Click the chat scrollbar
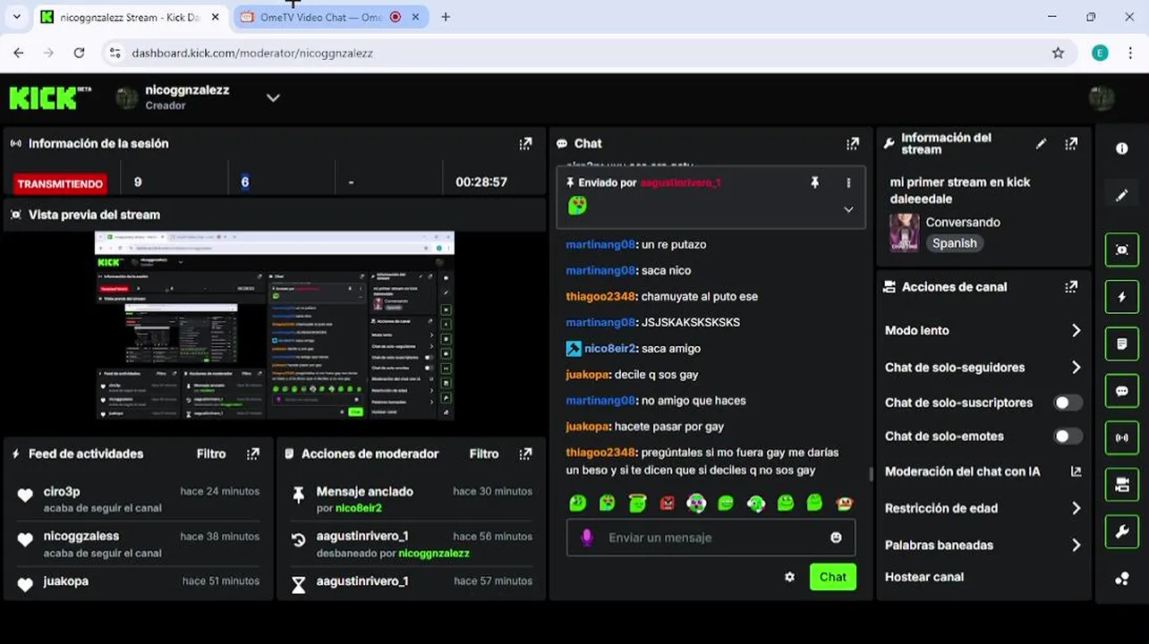1149x644 pixels. (x=871, y=473)
